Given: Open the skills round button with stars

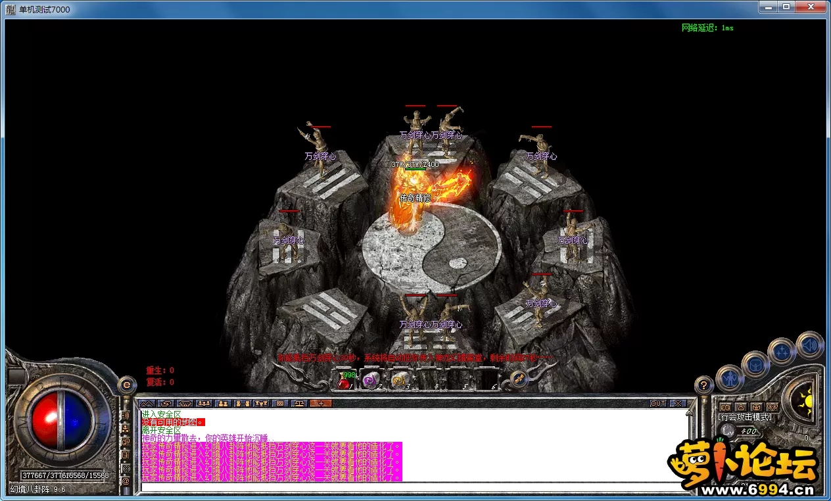Looking at the screenshot, I should (782, 352).
